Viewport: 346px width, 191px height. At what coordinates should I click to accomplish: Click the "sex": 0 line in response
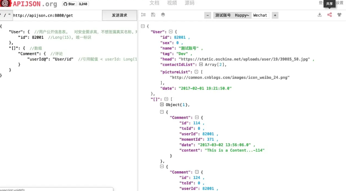(x=171, y=43)
